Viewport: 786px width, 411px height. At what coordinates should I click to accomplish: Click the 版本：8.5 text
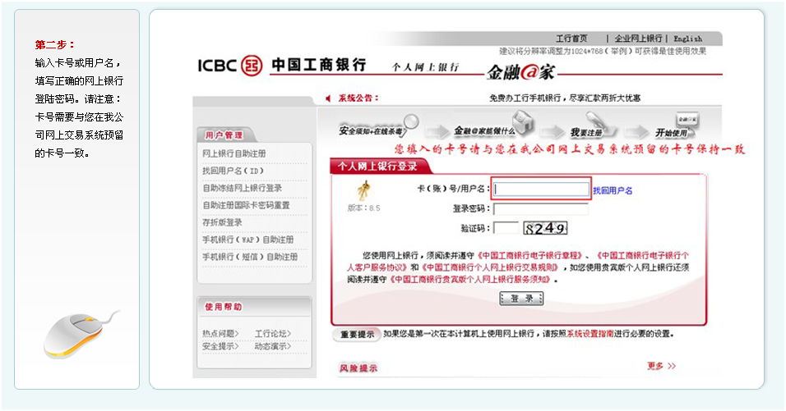(x=364, y=208)
